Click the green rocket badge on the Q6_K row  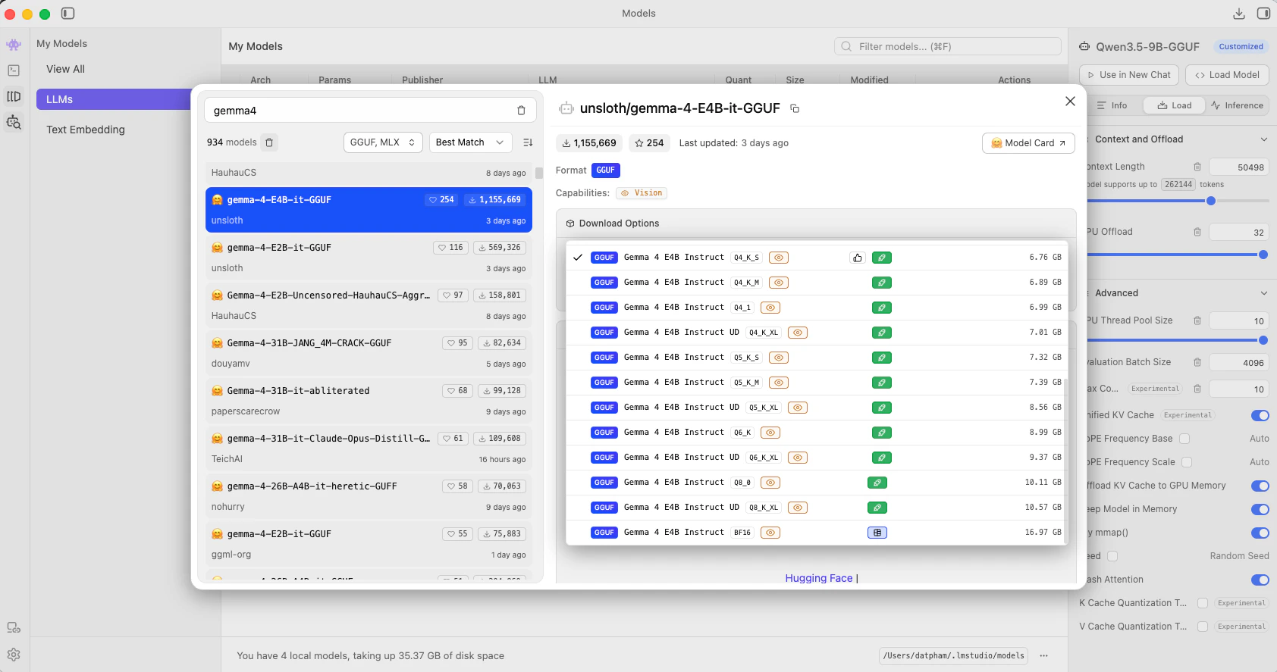882,433
